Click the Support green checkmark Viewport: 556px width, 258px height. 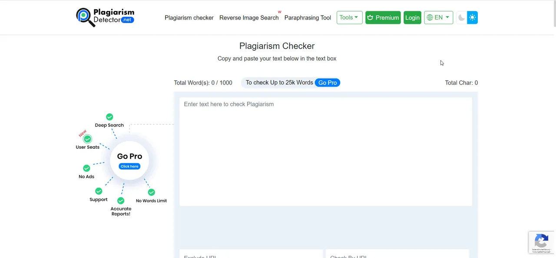(x=99, y=191)
